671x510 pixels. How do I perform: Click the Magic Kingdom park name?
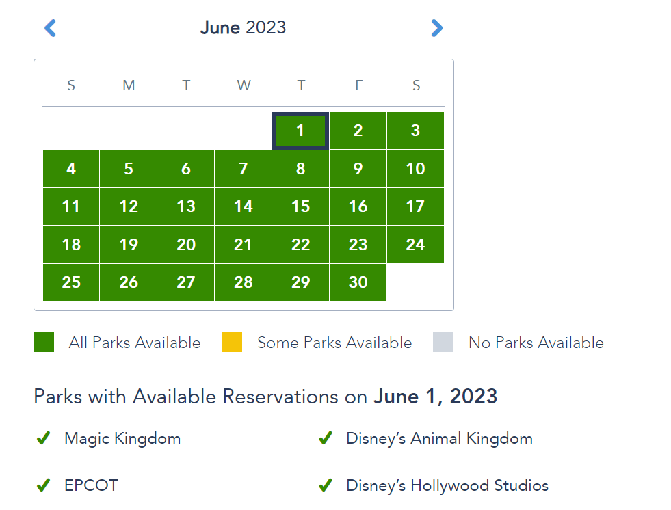click(x=122, y=438)
